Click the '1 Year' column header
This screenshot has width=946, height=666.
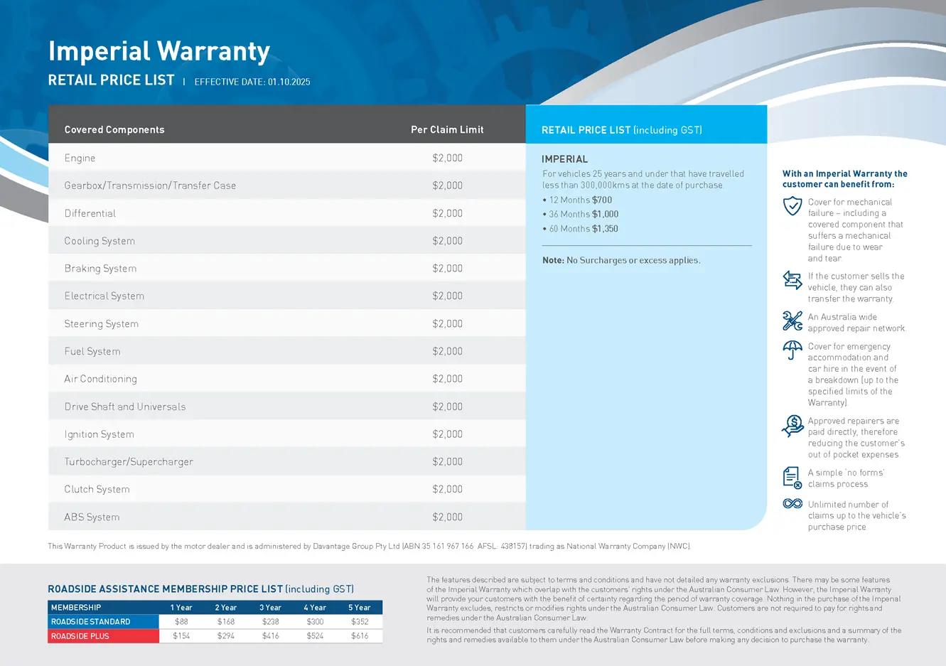pyautogui.click(x=181, y=608)
